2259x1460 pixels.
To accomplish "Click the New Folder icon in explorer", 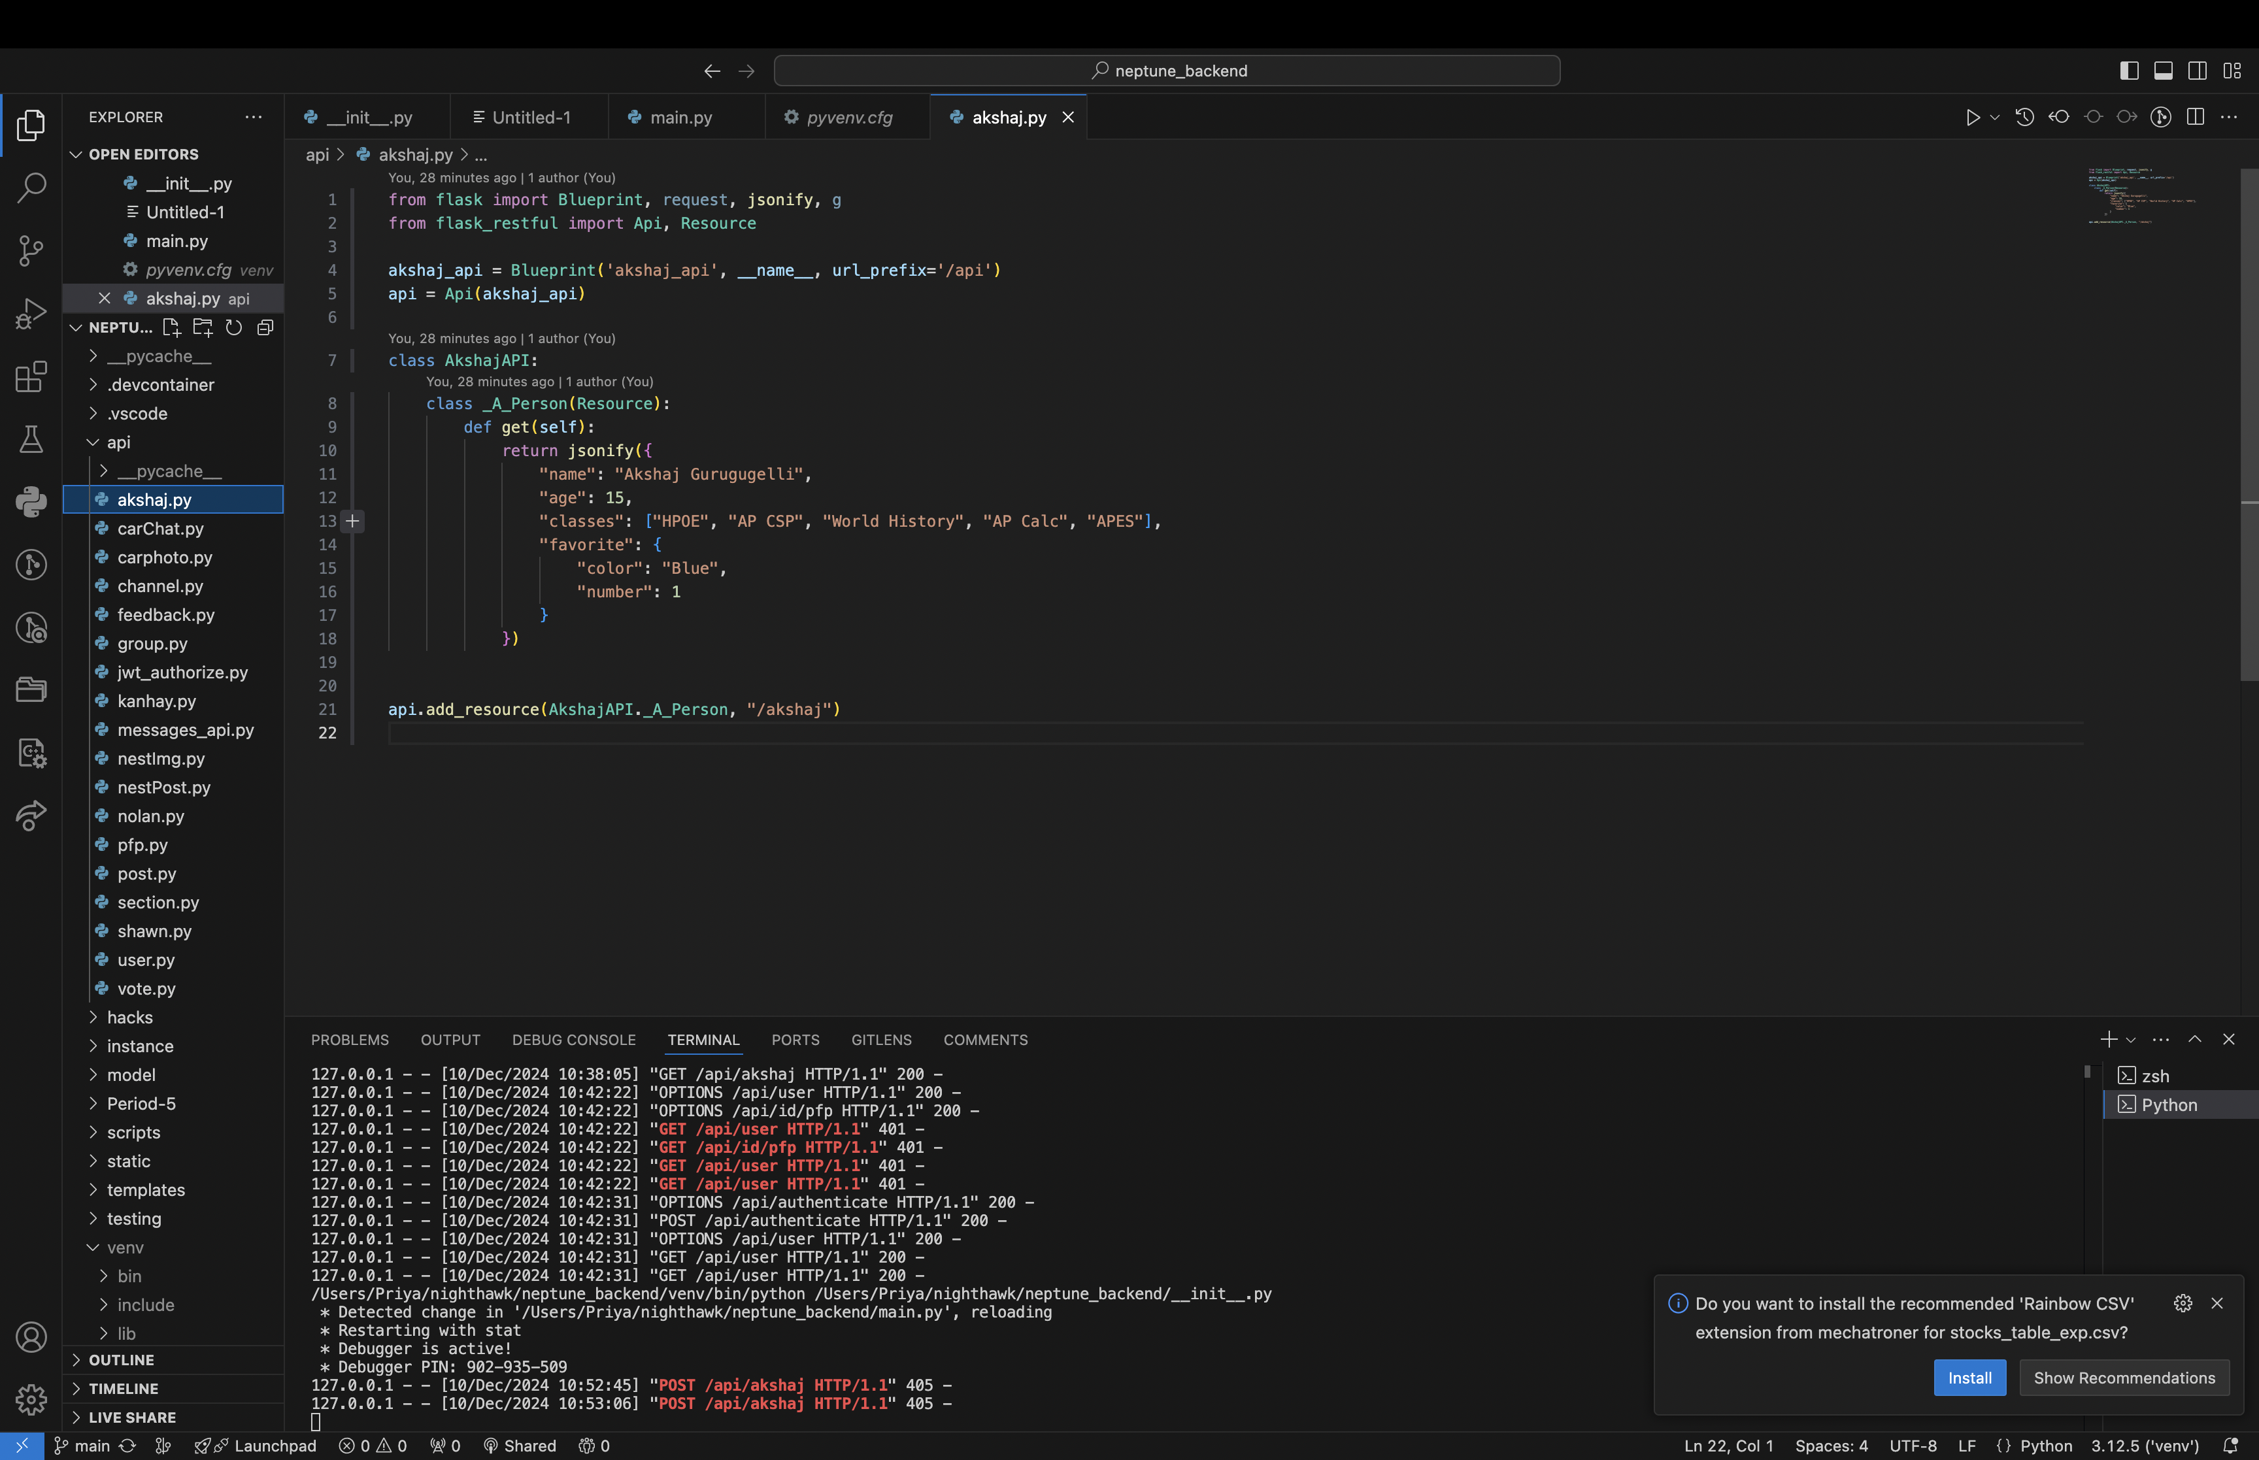I will coord(203,327).
